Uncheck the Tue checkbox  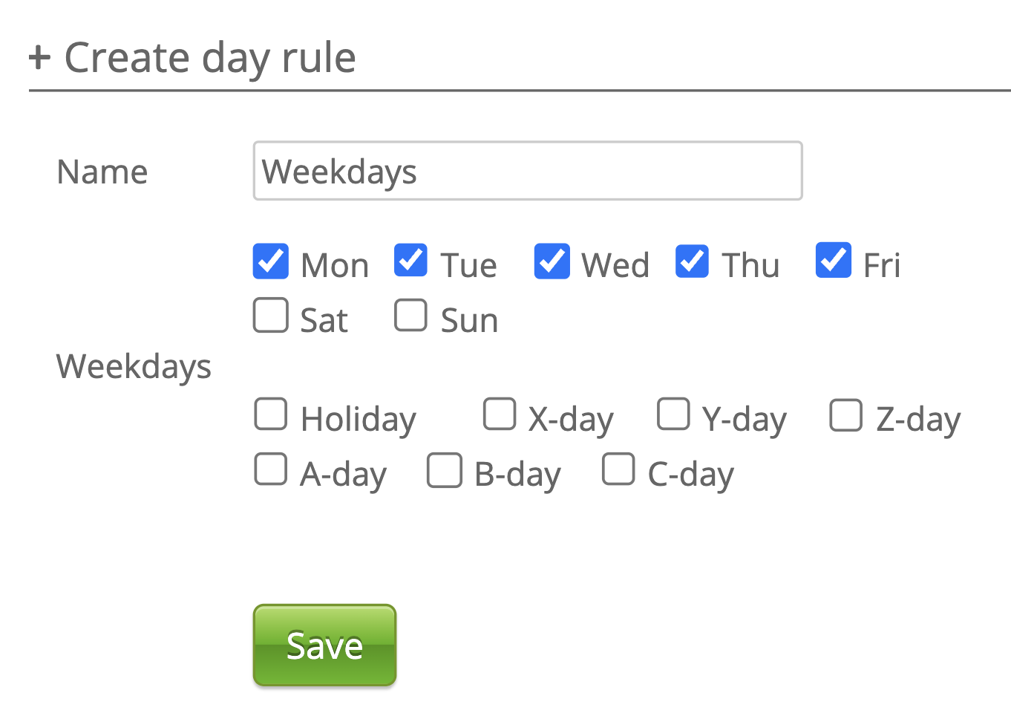[410, 261]
